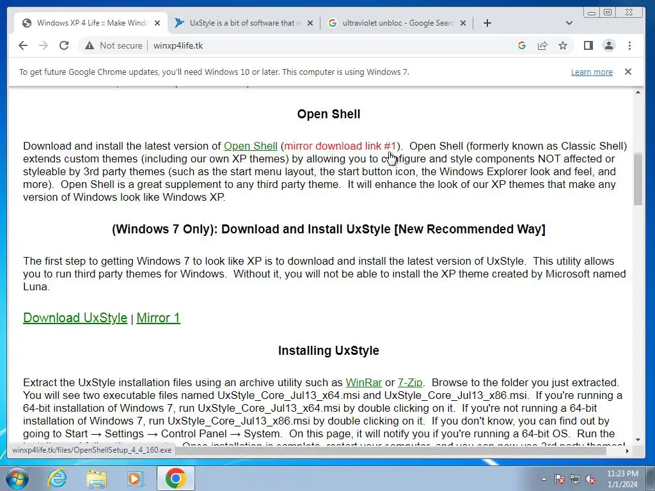Click the Open Shell heading
Screen dimensions: 655x491
click(329, 114)
